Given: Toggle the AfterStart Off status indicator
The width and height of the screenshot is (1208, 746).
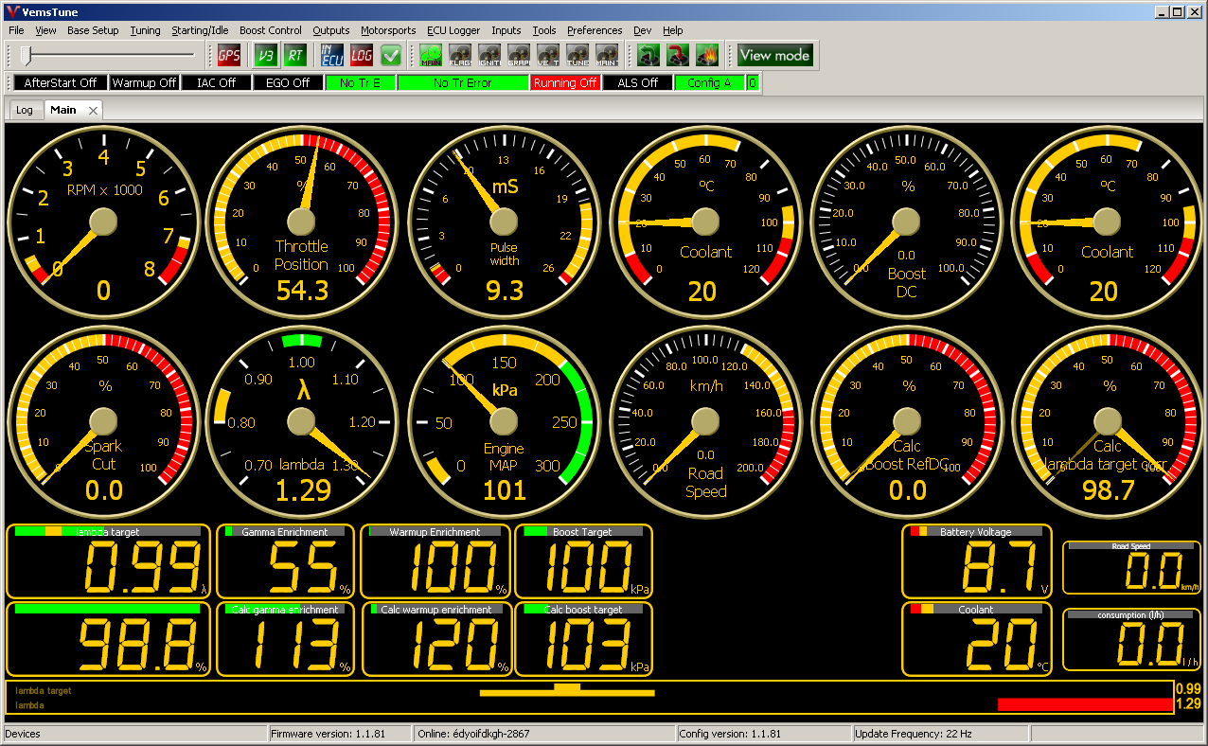Looking at the screenshot, I should 61,83.
